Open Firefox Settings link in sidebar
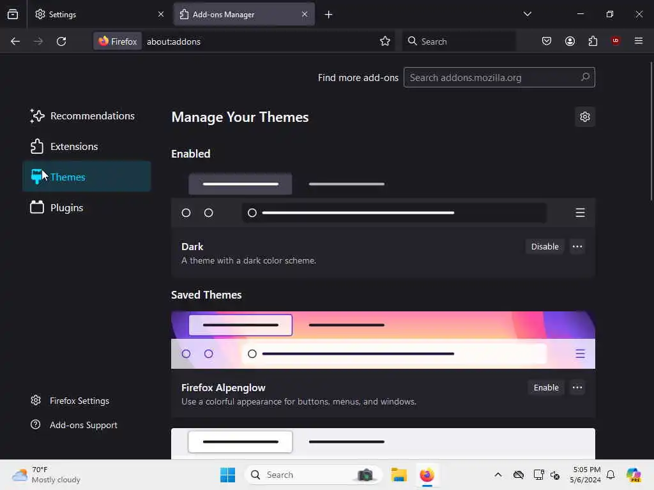The image size is (654, 490). pyautogui.click(x=70, y=401)
